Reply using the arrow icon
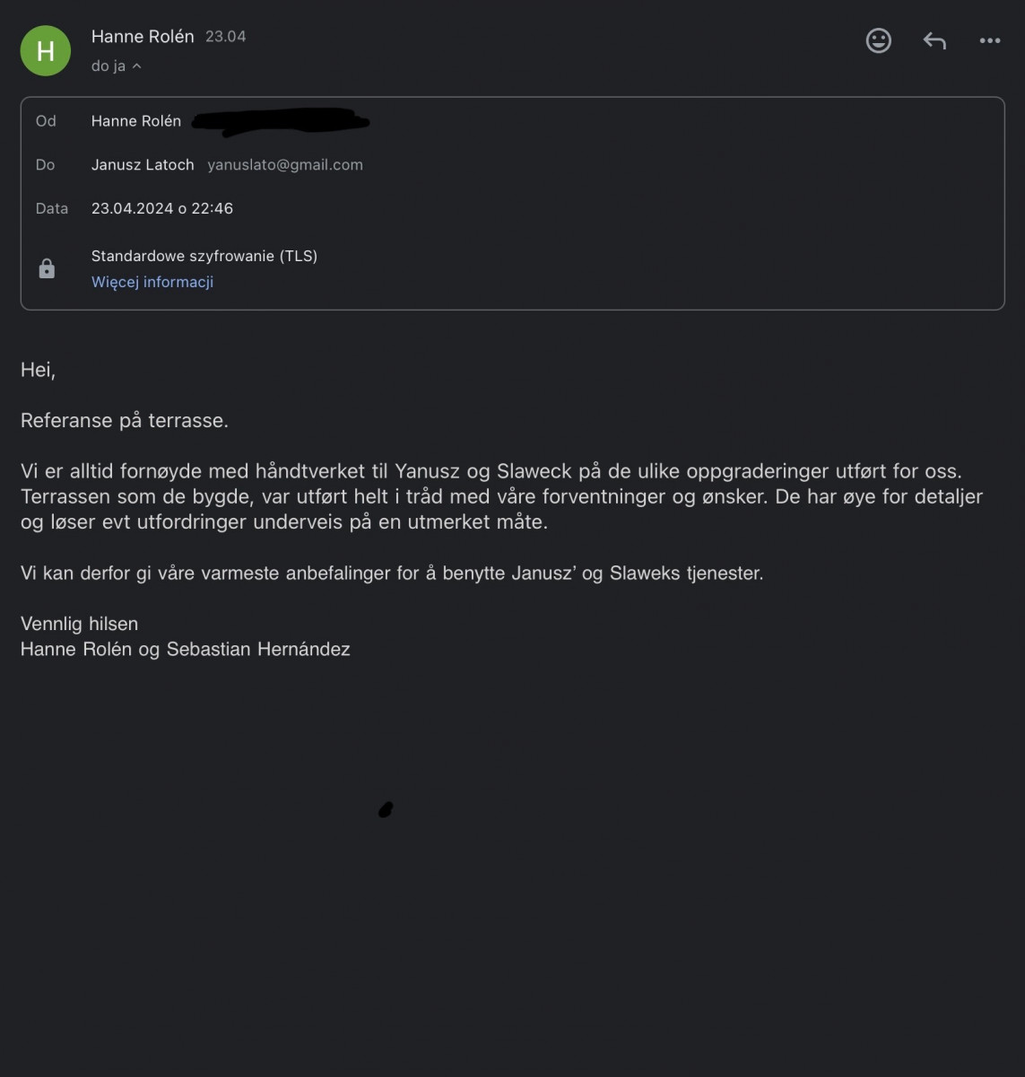 [x=934, y=40]
